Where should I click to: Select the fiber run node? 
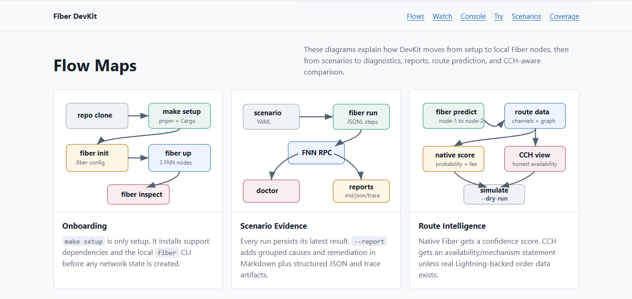(361, 117)
